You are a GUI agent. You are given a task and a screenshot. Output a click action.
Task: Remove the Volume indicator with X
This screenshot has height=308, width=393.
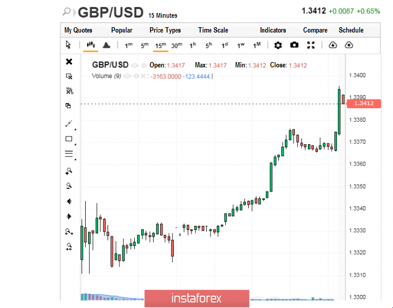(x=143, y=76)
